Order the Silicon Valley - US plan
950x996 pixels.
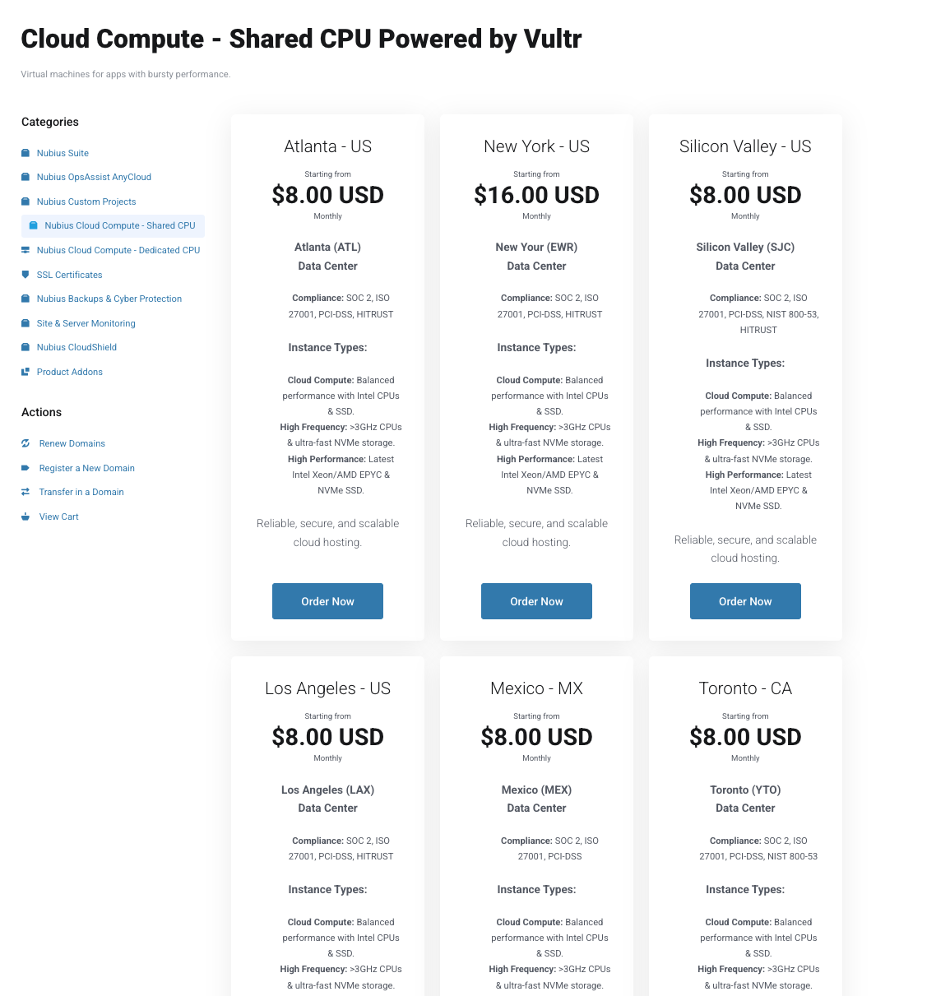tap(745, 601)
